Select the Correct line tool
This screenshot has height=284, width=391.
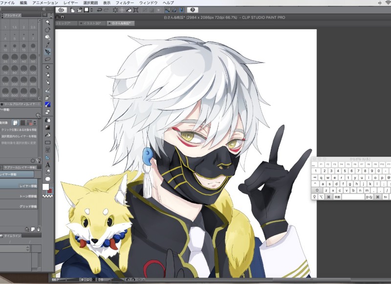click(x=47, y=172)
